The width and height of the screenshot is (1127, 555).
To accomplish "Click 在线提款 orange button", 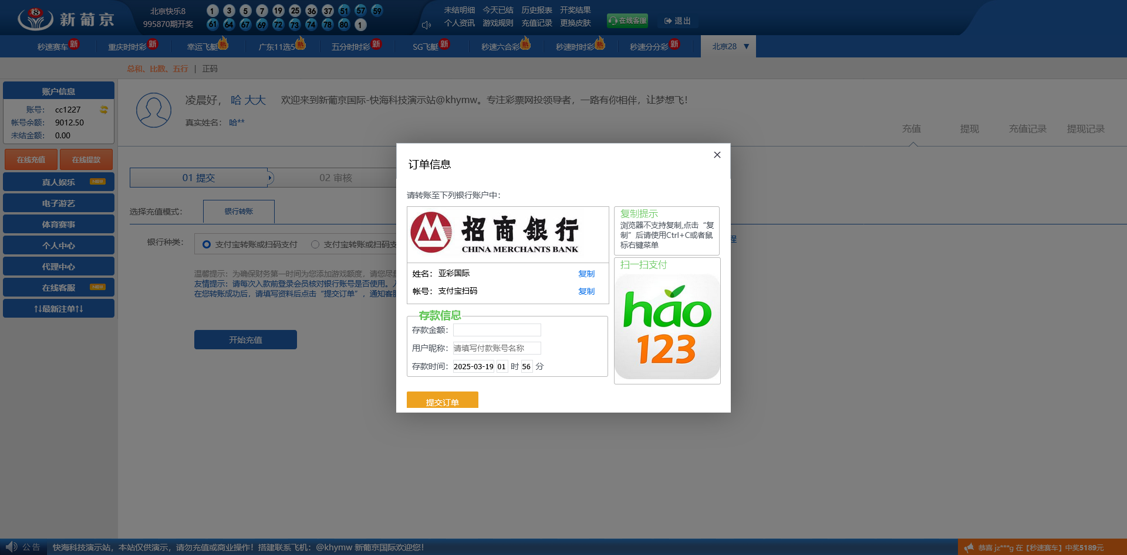I will point(86,159).
